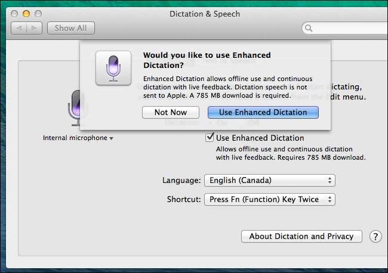The width and height of the screenshot is (388, 273).
Task: Click the Language: label
Action: [181, 181]
